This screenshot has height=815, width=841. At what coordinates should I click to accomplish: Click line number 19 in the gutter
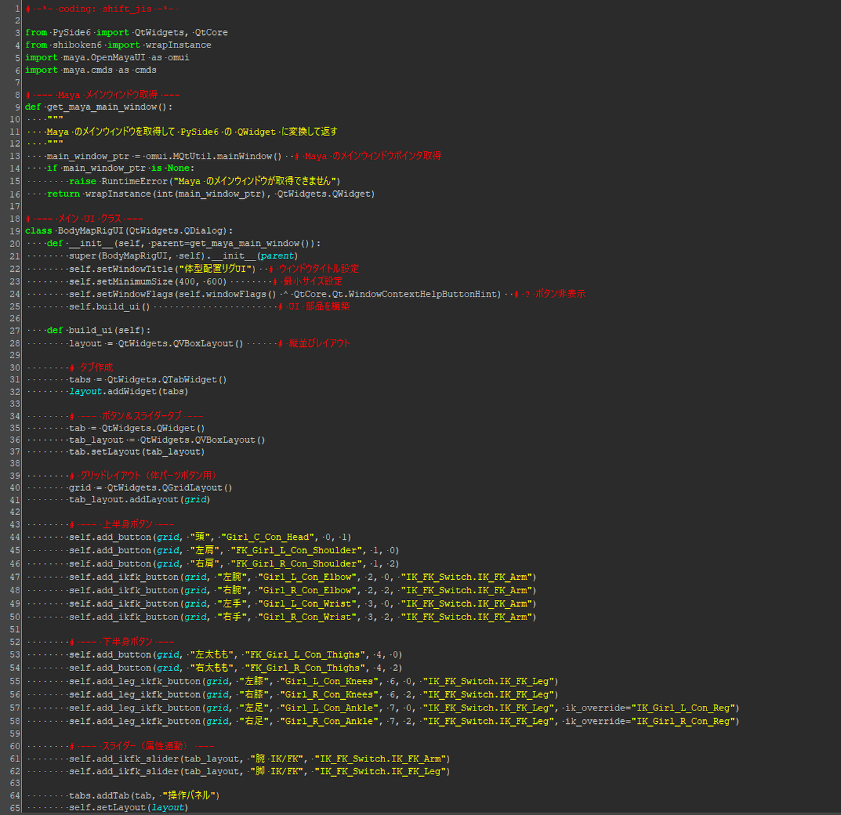15,230
